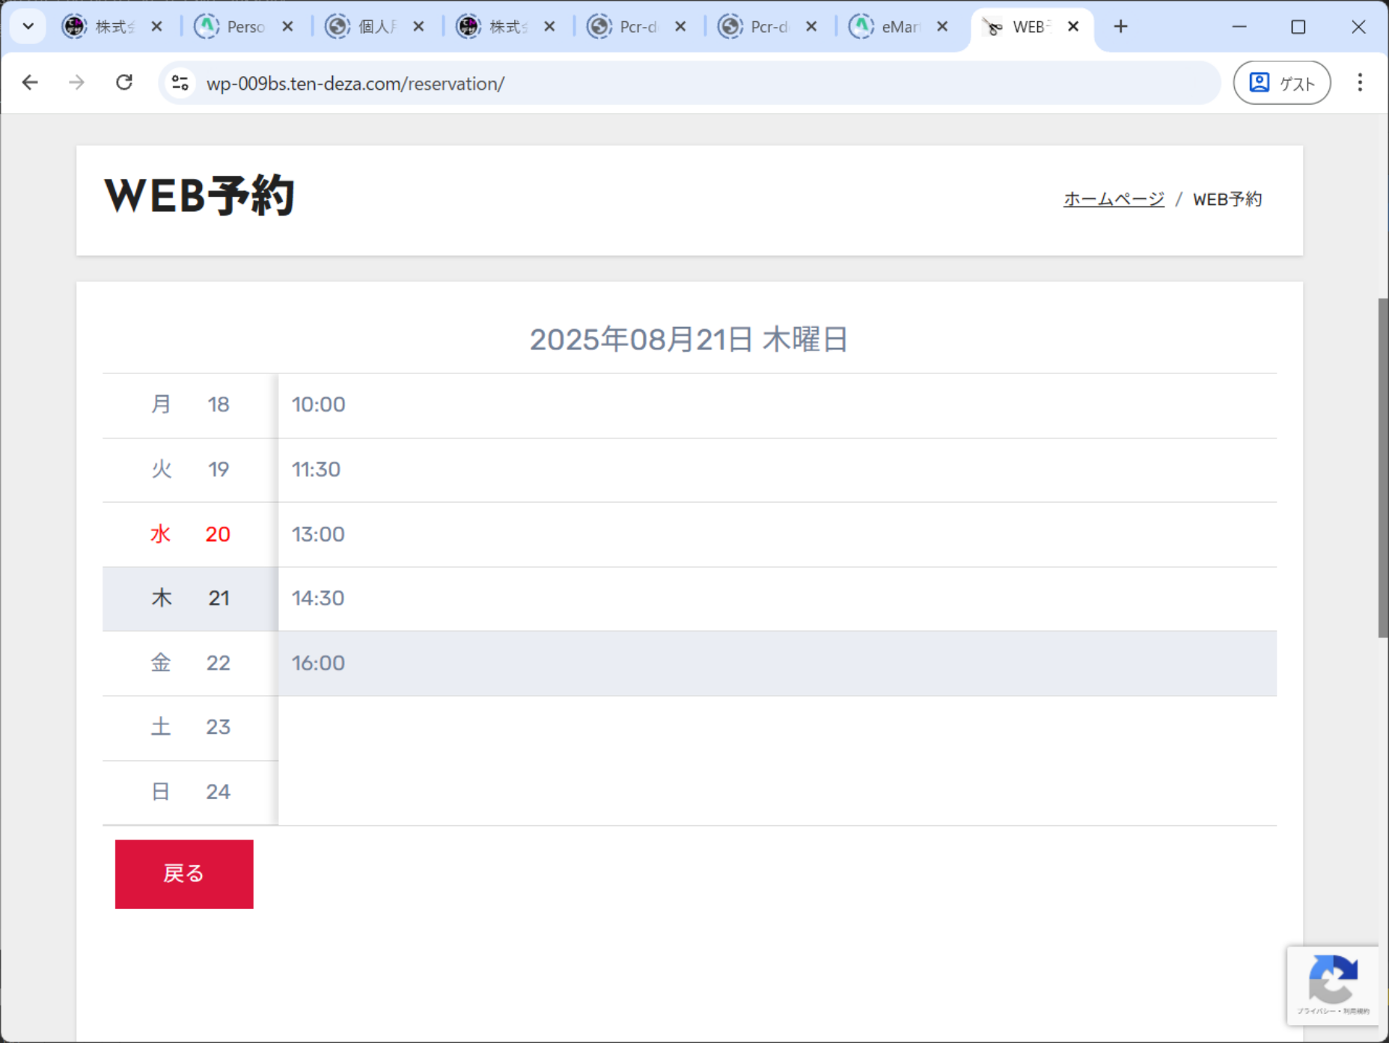Open a new tab with plus icon
The image size is (1389, 1043).
coord(1120,27)
